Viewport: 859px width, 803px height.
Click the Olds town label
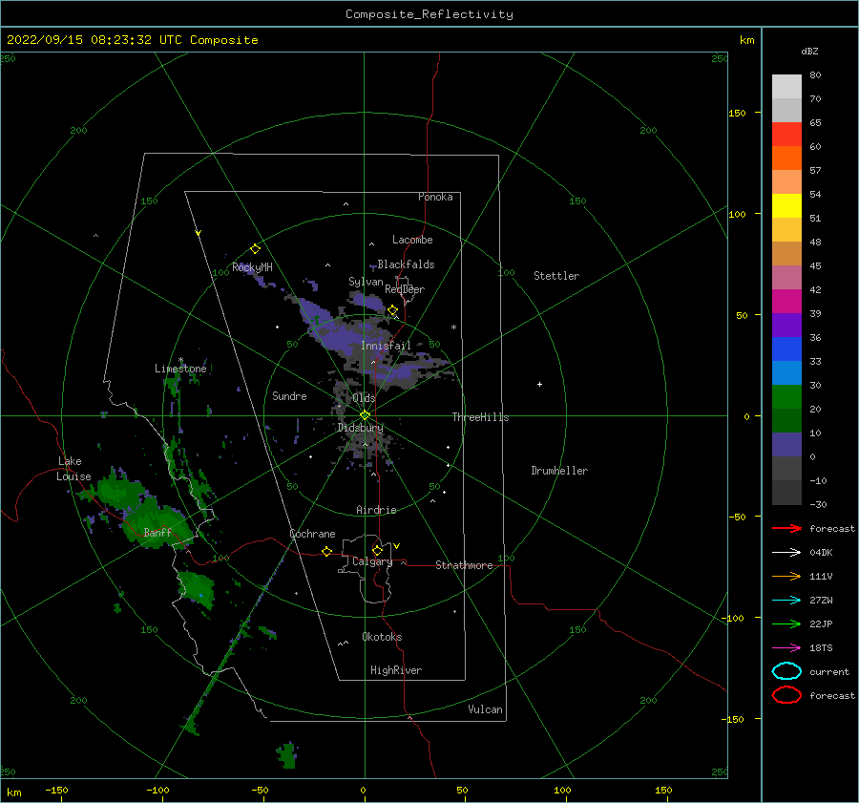364,398
